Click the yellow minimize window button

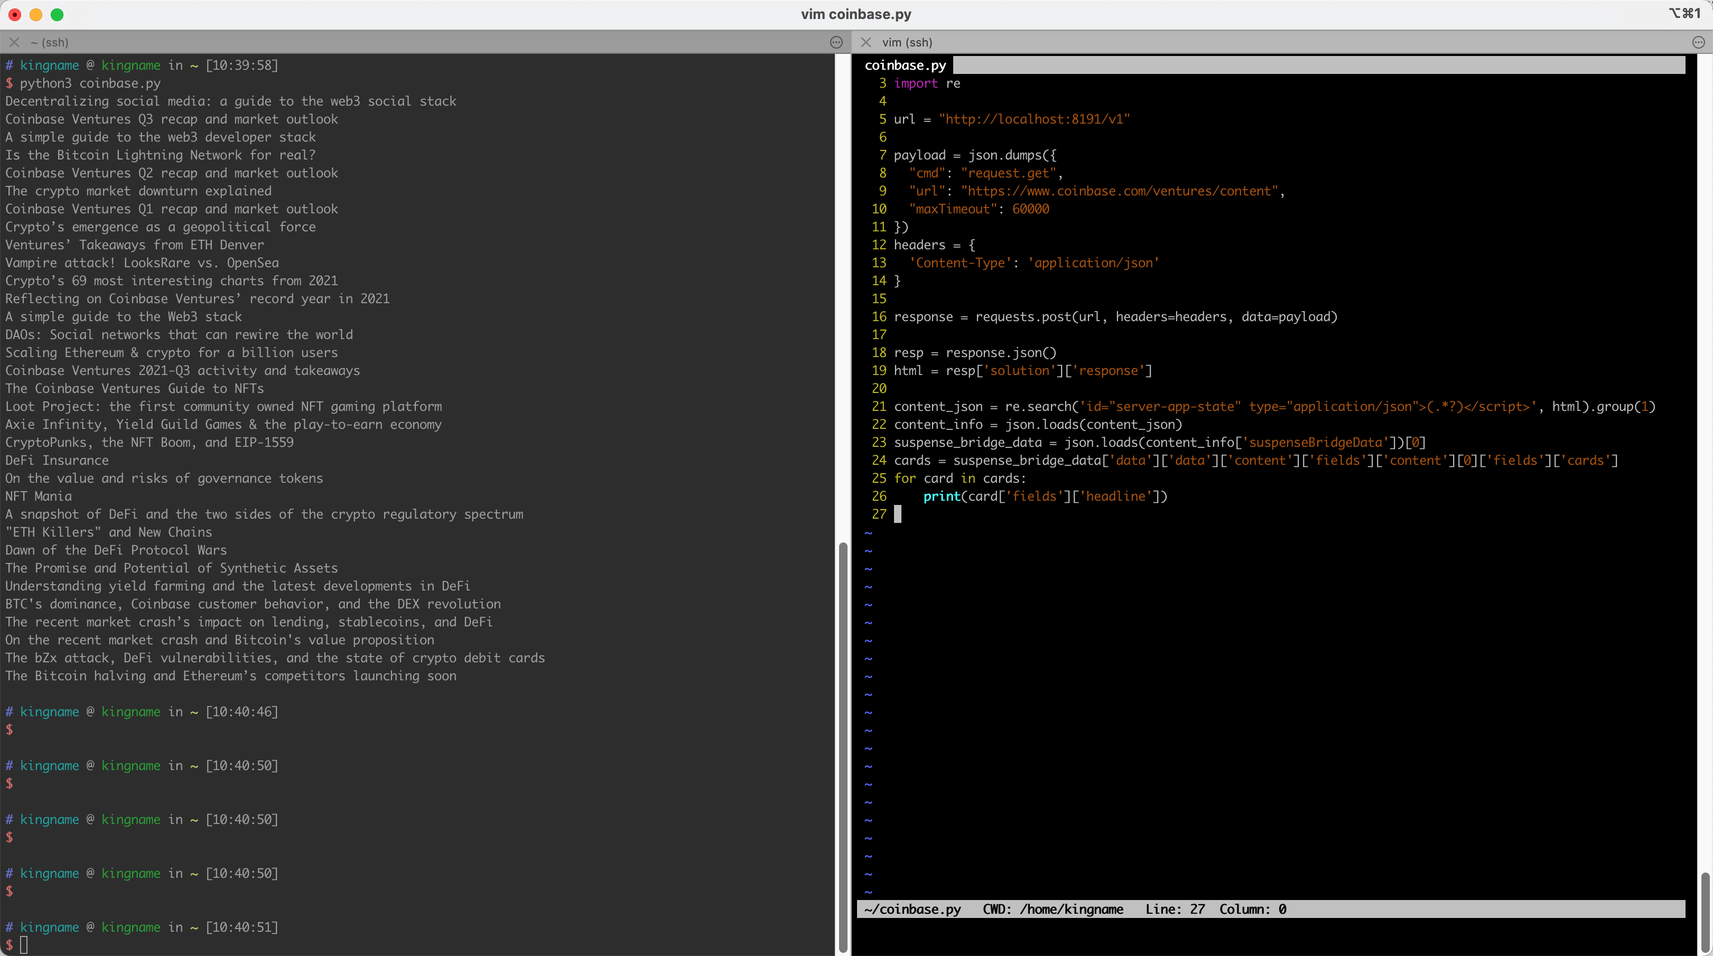click(36, 14)
